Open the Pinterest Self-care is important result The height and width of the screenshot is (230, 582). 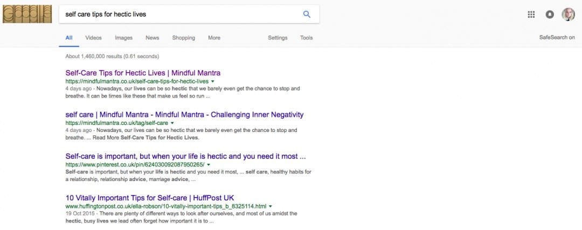[x=185, y=156]
